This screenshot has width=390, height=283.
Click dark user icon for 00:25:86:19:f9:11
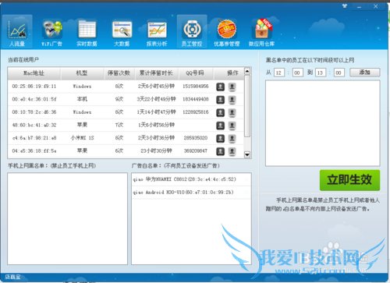coord(220,87)
